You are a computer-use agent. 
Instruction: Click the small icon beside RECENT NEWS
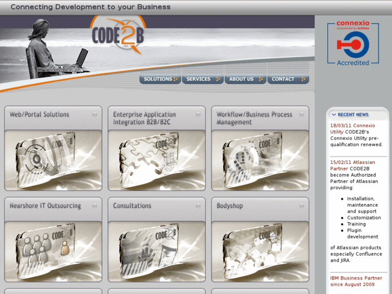tap(334, 114)
